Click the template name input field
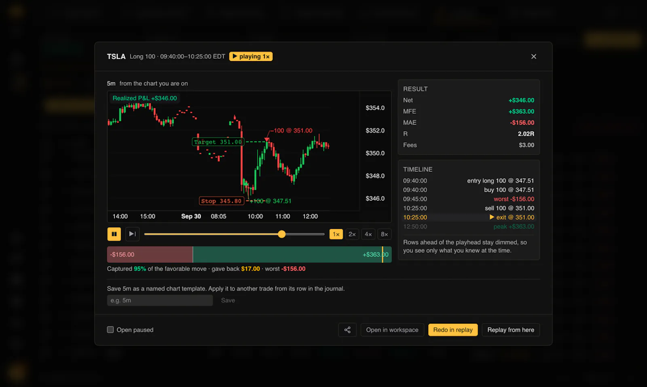This screenshot has width=647, height=387. click(x=160, y=300)
